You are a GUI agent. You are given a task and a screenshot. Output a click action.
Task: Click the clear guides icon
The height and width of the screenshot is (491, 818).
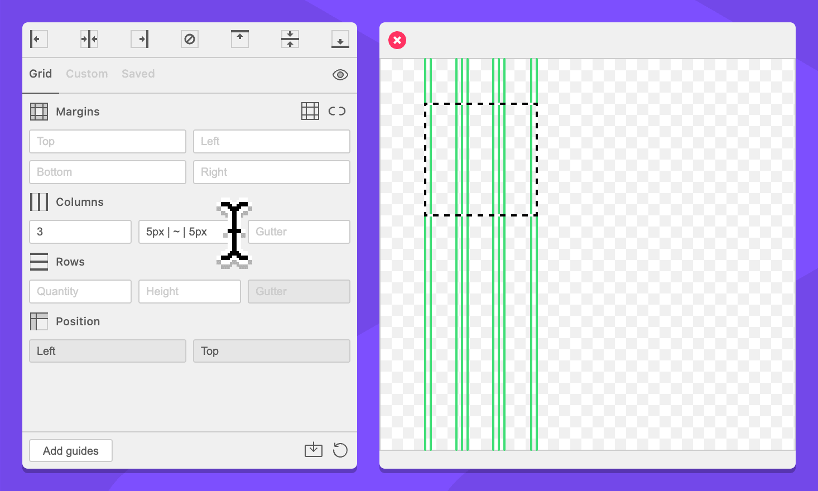coord(190,39)
